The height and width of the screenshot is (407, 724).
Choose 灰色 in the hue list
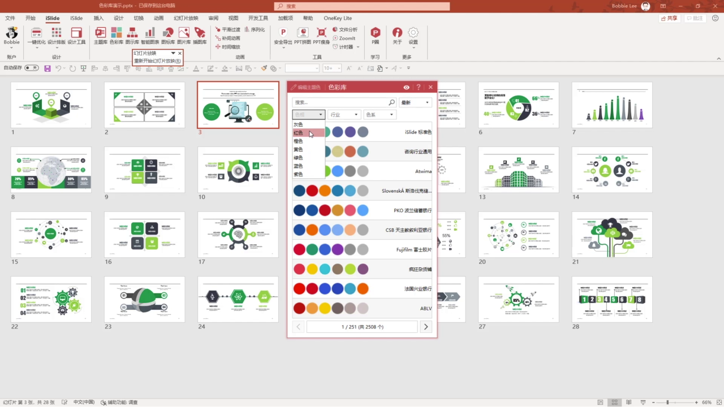[x=308, y=124]
